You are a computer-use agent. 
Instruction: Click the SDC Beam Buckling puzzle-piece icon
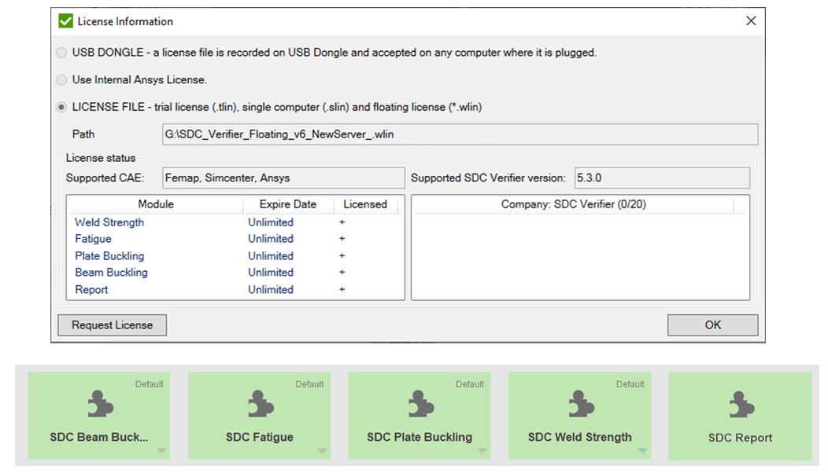pos(100,404)
